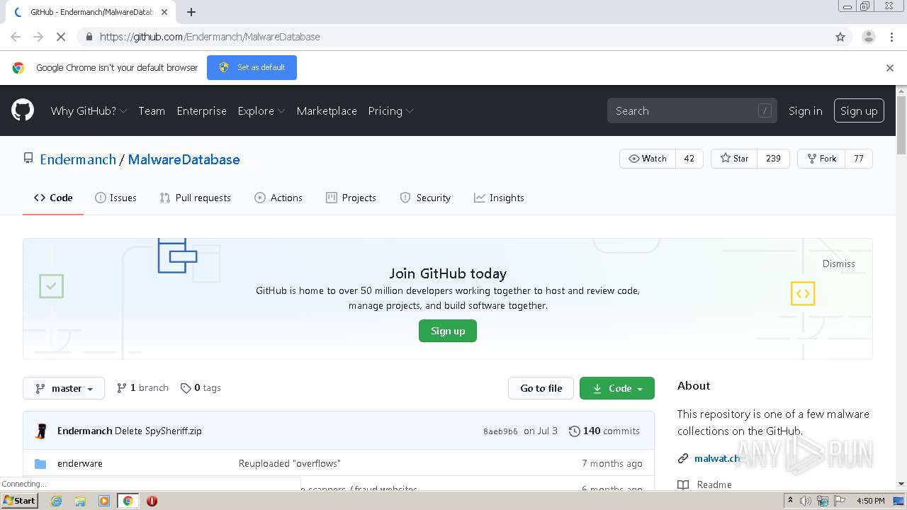
Task: Open Internet Explorer from the taskbar
Action: point(56,501)
